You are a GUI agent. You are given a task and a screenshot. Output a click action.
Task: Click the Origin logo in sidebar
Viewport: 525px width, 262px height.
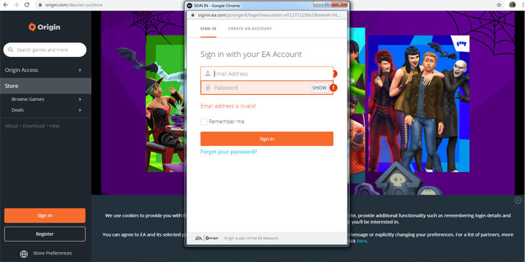45,27
